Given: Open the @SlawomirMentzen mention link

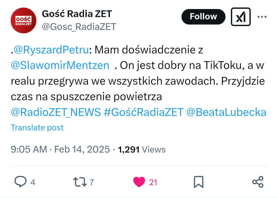Looking at the screenshot, I should (x=60, y=66).
